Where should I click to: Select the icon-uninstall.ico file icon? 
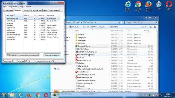pos(77,60)
